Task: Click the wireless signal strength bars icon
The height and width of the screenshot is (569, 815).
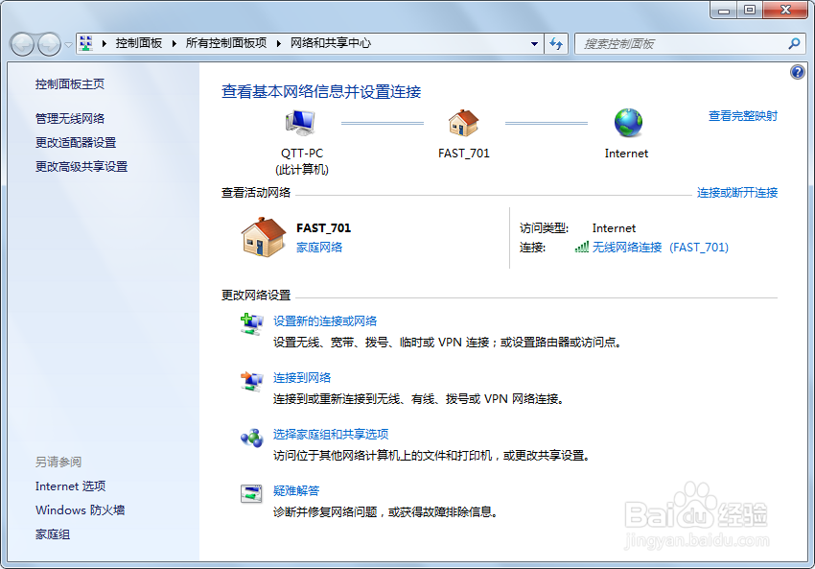Action: pyautogui.click(x=582, y=247)
